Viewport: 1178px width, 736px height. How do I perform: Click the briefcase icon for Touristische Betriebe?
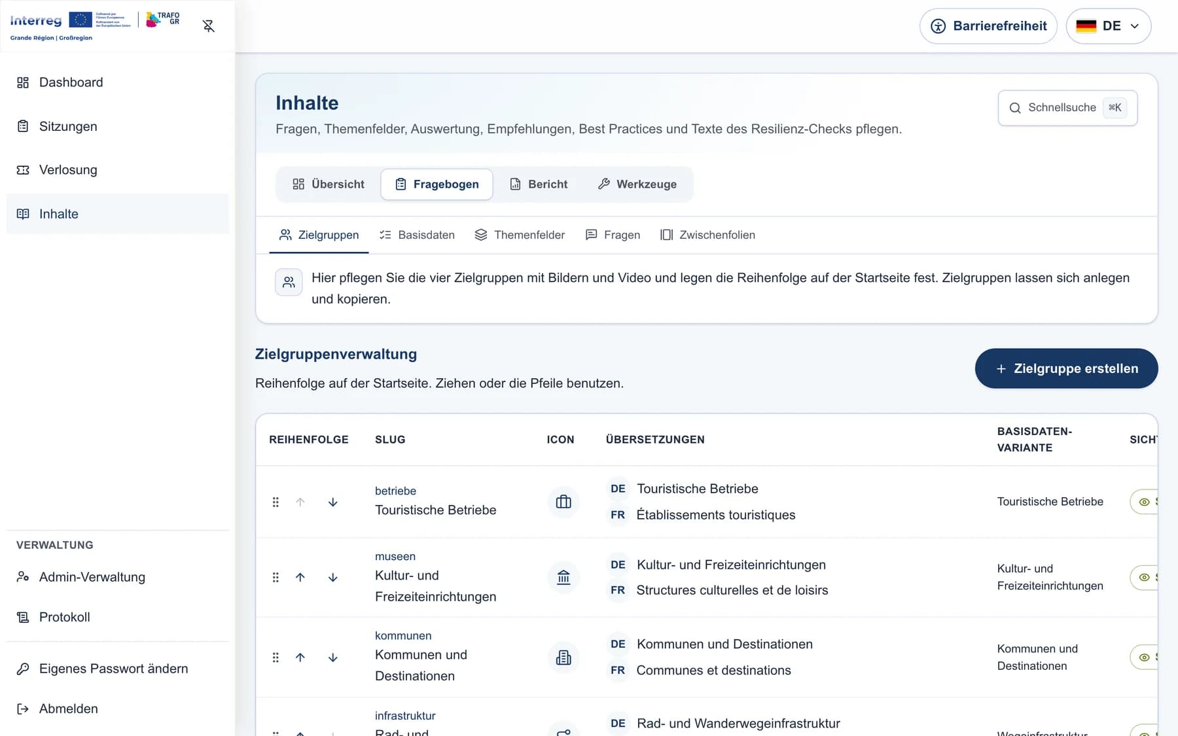click(563, 502)
